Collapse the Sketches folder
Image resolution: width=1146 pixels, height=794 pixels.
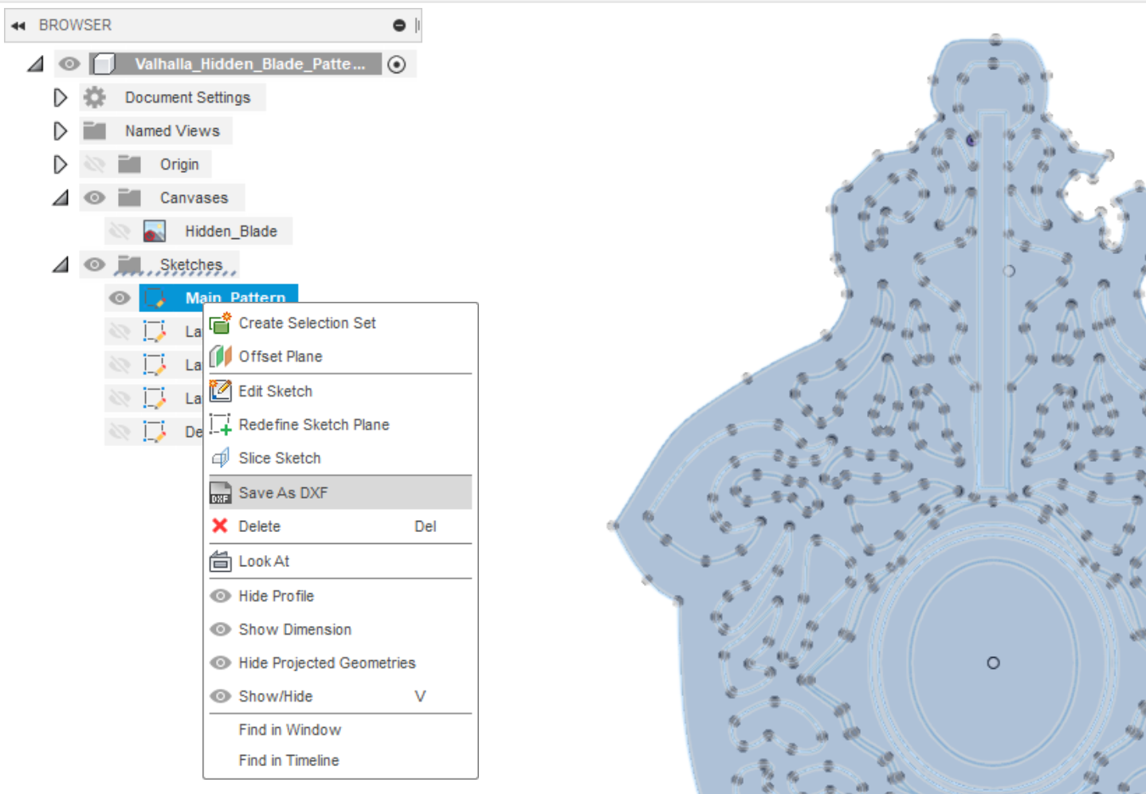pyautogui.click(x=61, y=264)
